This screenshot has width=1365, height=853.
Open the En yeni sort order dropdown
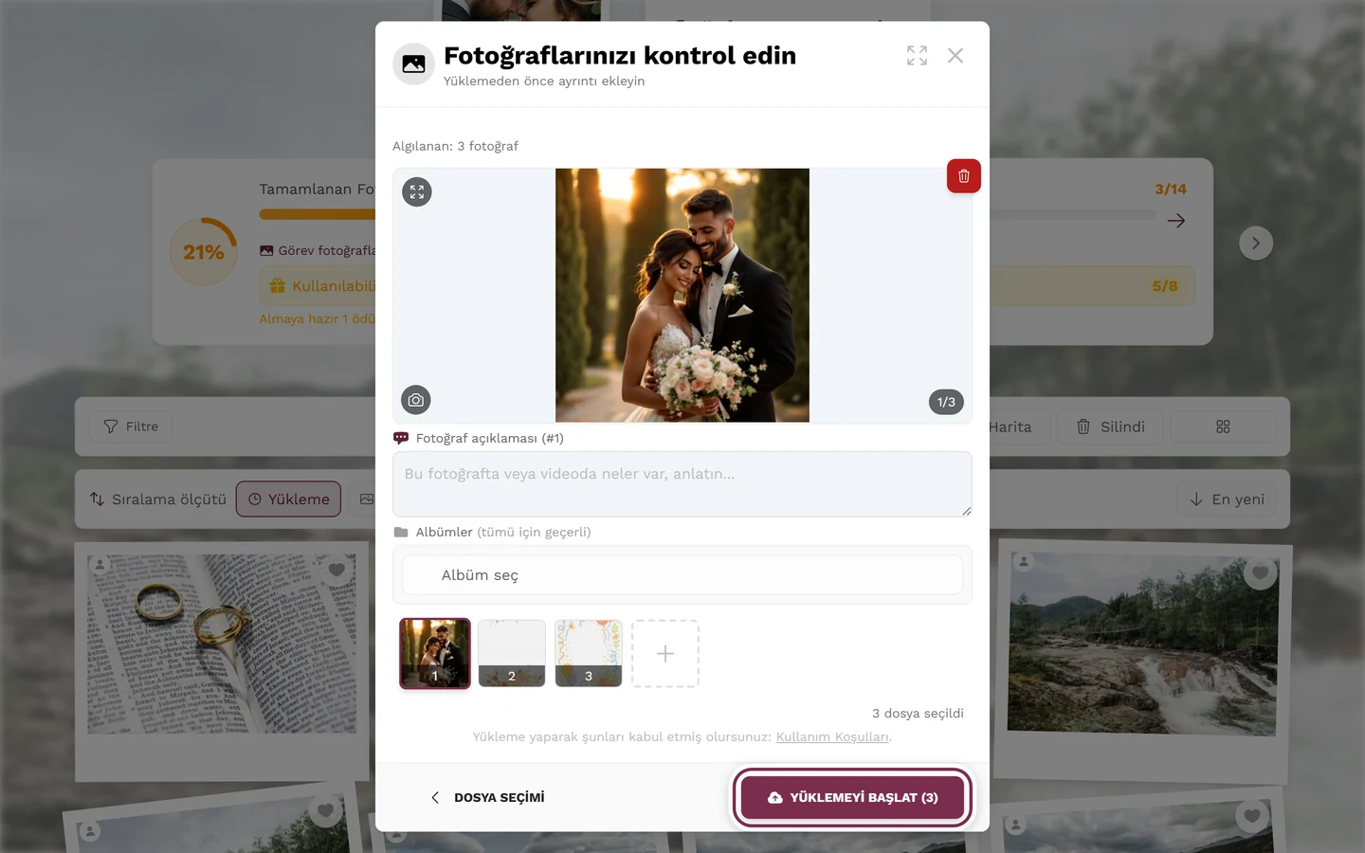click(x=1228, y=499)
